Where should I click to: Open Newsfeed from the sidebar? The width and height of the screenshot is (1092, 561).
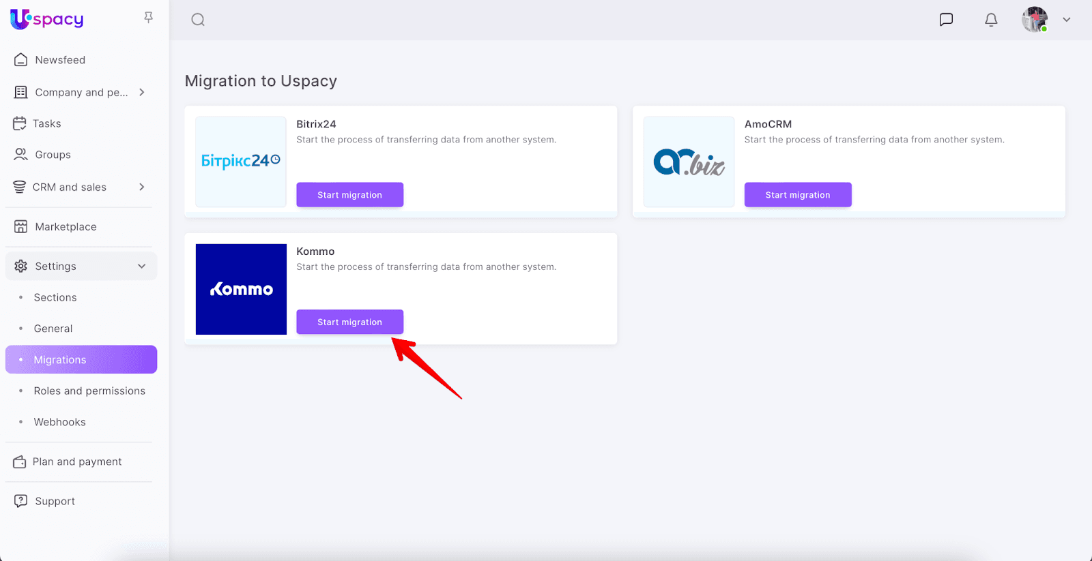click(60, 60)
